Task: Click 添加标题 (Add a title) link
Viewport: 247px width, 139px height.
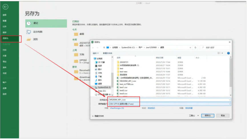Action: (x=189, y=108)
